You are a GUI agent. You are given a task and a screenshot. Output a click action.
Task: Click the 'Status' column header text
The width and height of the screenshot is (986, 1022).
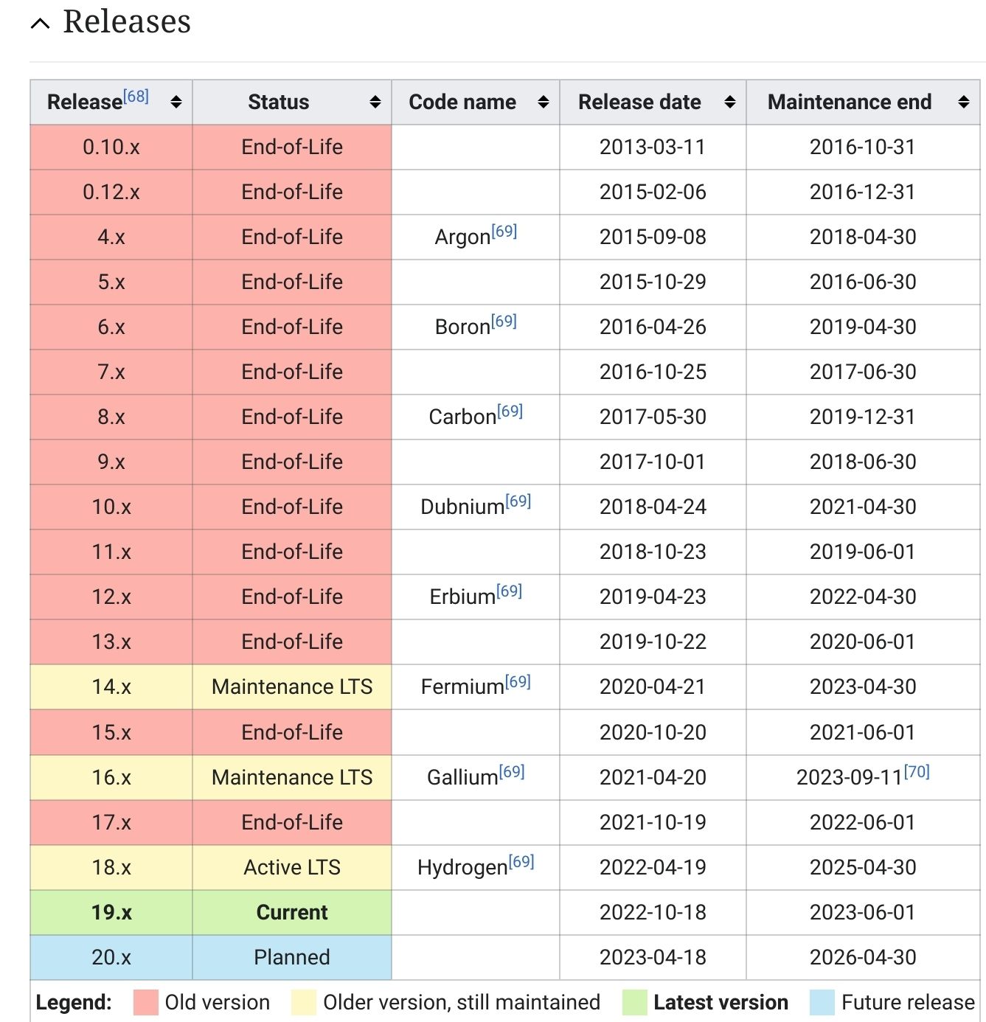coord(278,102)
